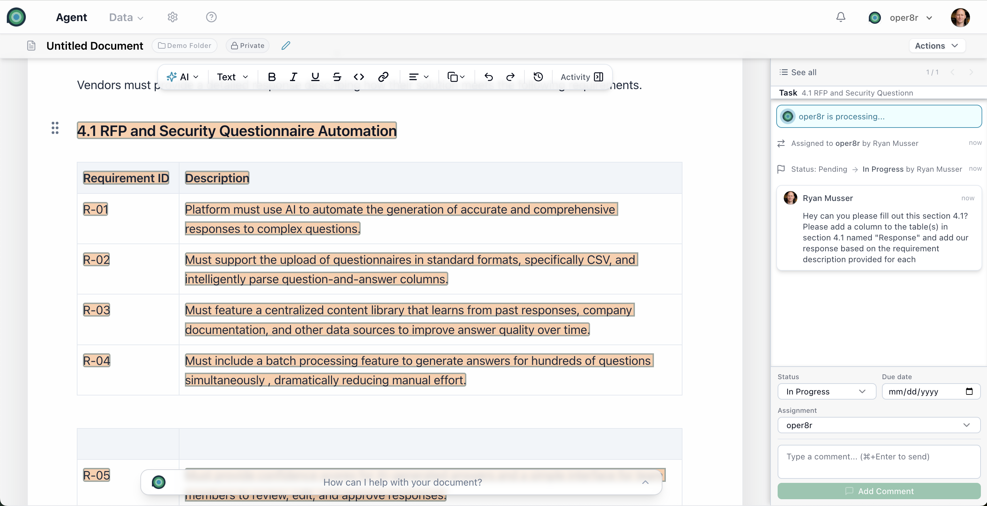This screenshot has width=987, height=506.
Task: Toggle strikethrough formatting
Action: [x=337, y=77]
